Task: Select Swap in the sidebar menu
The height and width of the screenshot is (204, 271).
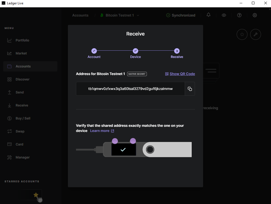Action: pyautogui.click(x=20, y=131)
